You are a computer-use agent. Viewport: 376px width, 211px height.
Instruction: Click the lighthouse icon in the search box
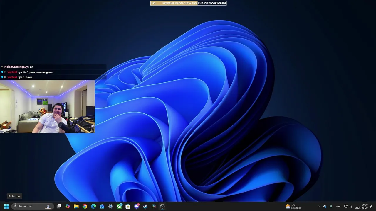coord(48,206)
